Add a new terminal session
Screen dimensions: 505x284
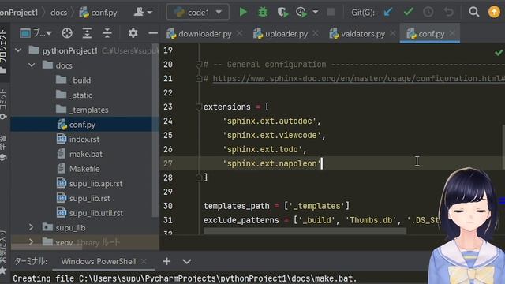coord(166,261)
